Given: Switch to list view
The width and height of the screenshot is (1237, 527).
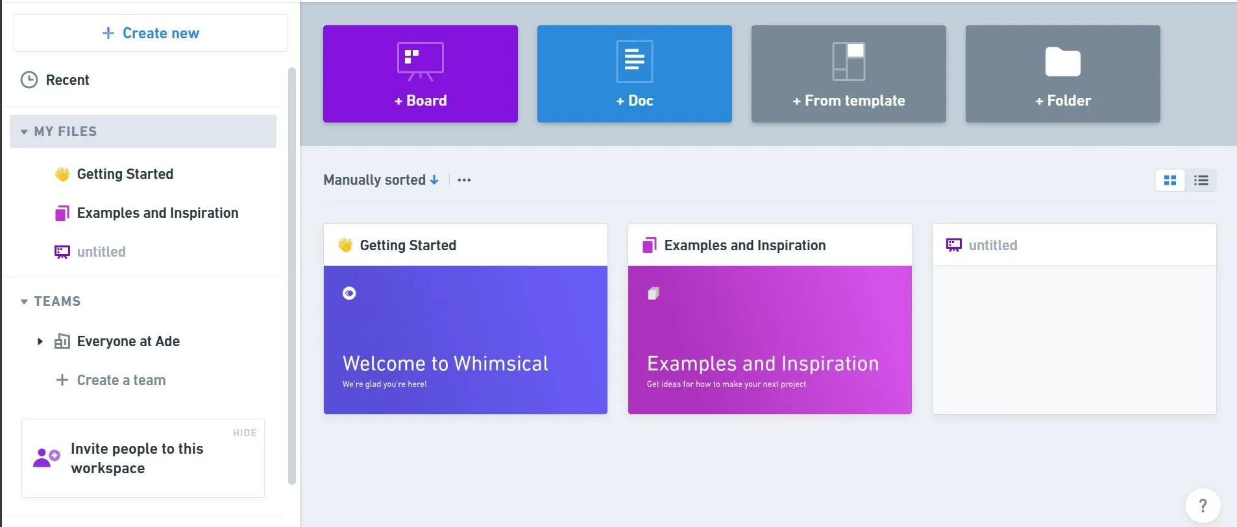Looking at the screenshot, I should pyautogui.click(x=1201, y=180).
